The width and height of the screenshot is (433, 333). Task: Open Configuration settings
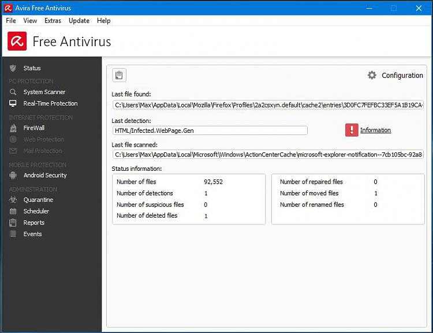(402, 76)
